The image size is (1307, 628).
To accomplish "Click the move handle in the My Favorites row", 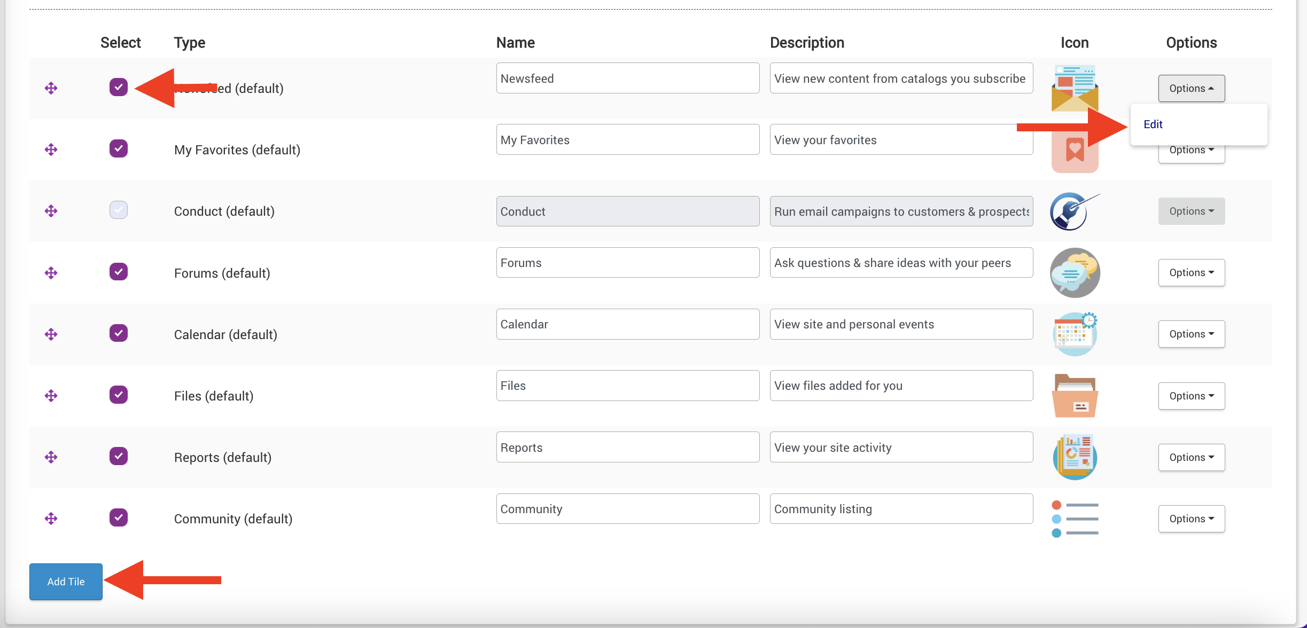I will 51,150.
